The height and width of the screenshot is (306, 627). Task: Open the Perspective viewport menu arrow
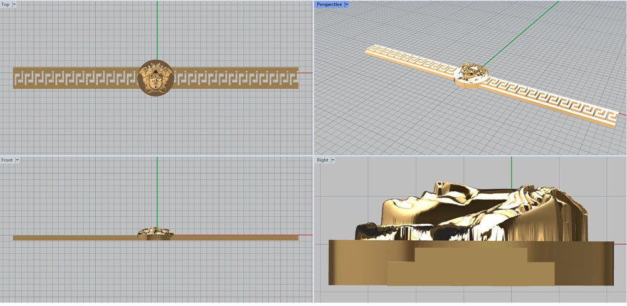tap(346, 4)
